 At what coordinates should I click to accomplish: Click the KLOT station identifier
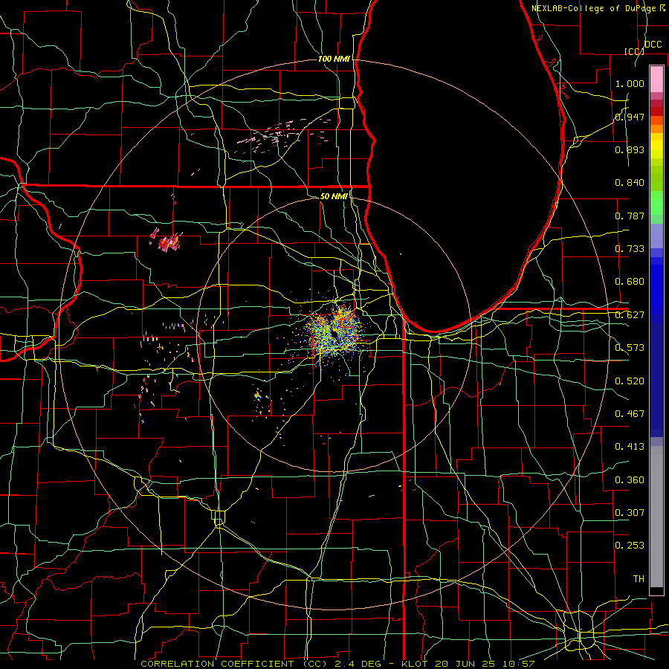(x=414, y=664)
